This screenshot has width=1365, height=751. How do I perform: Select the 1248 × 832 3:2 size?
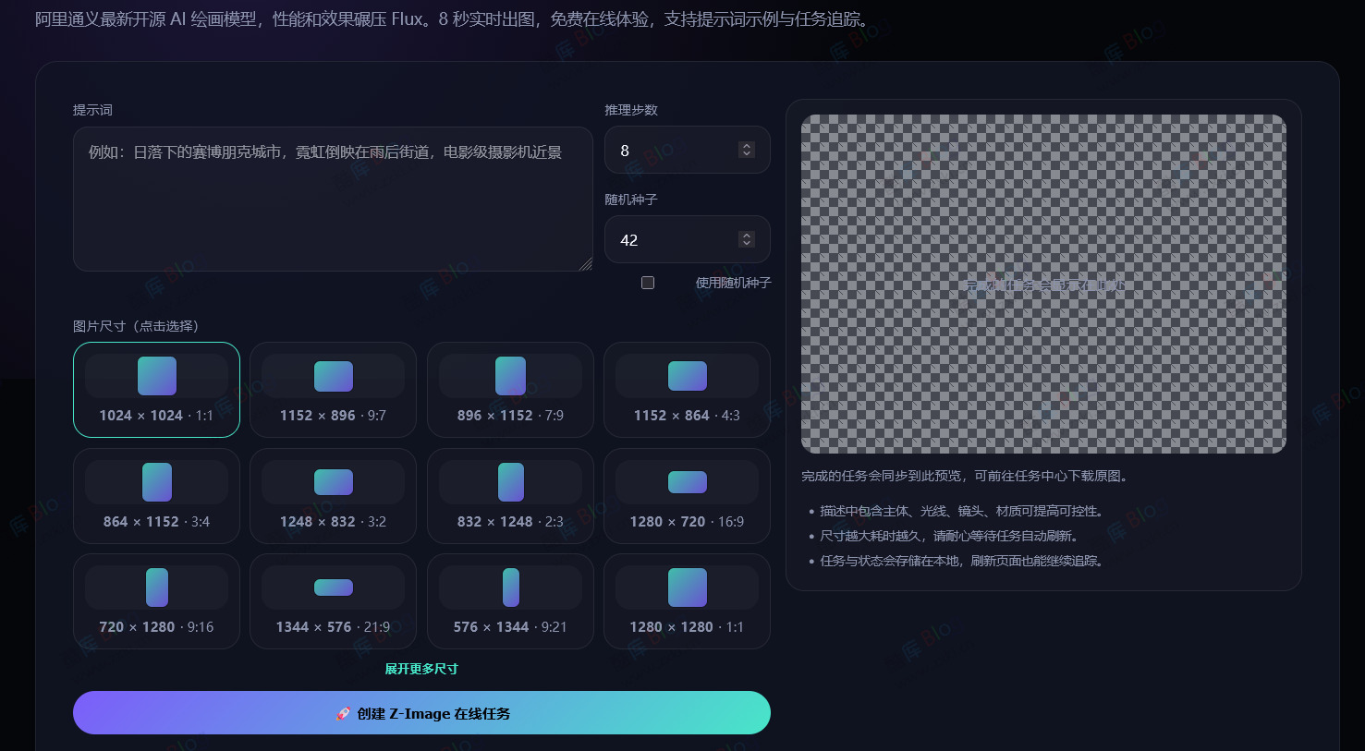click(x=333, y=495)
